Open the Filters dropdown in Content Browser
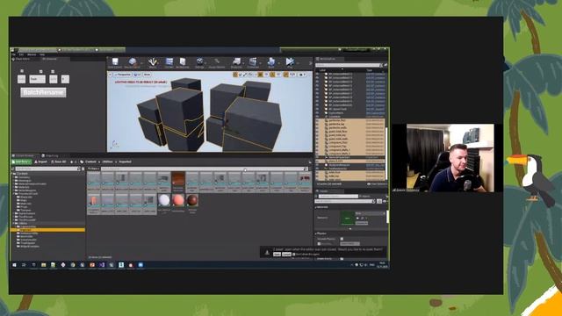Image resolution: width=562 pixels, height=316 pixels. [x=94, y=169]
